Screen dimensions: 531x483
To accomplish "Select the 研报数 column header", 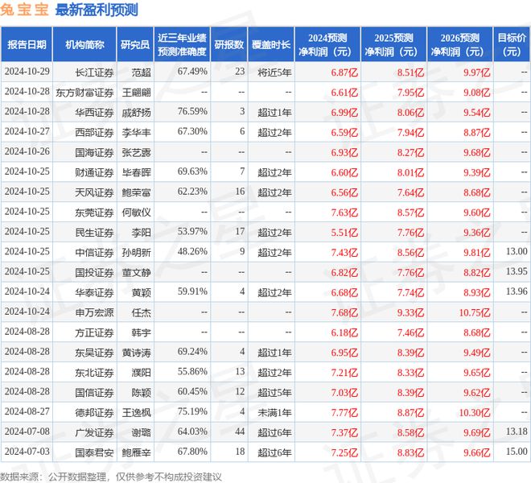I will (229, 44).
